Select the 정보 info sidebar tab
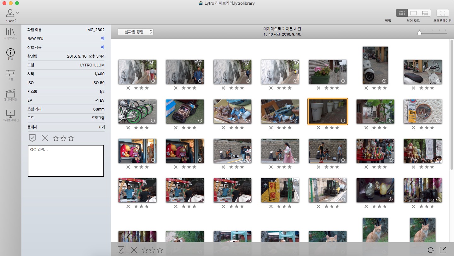The height and width of the screenshot is (256, 454). [10, 54]
